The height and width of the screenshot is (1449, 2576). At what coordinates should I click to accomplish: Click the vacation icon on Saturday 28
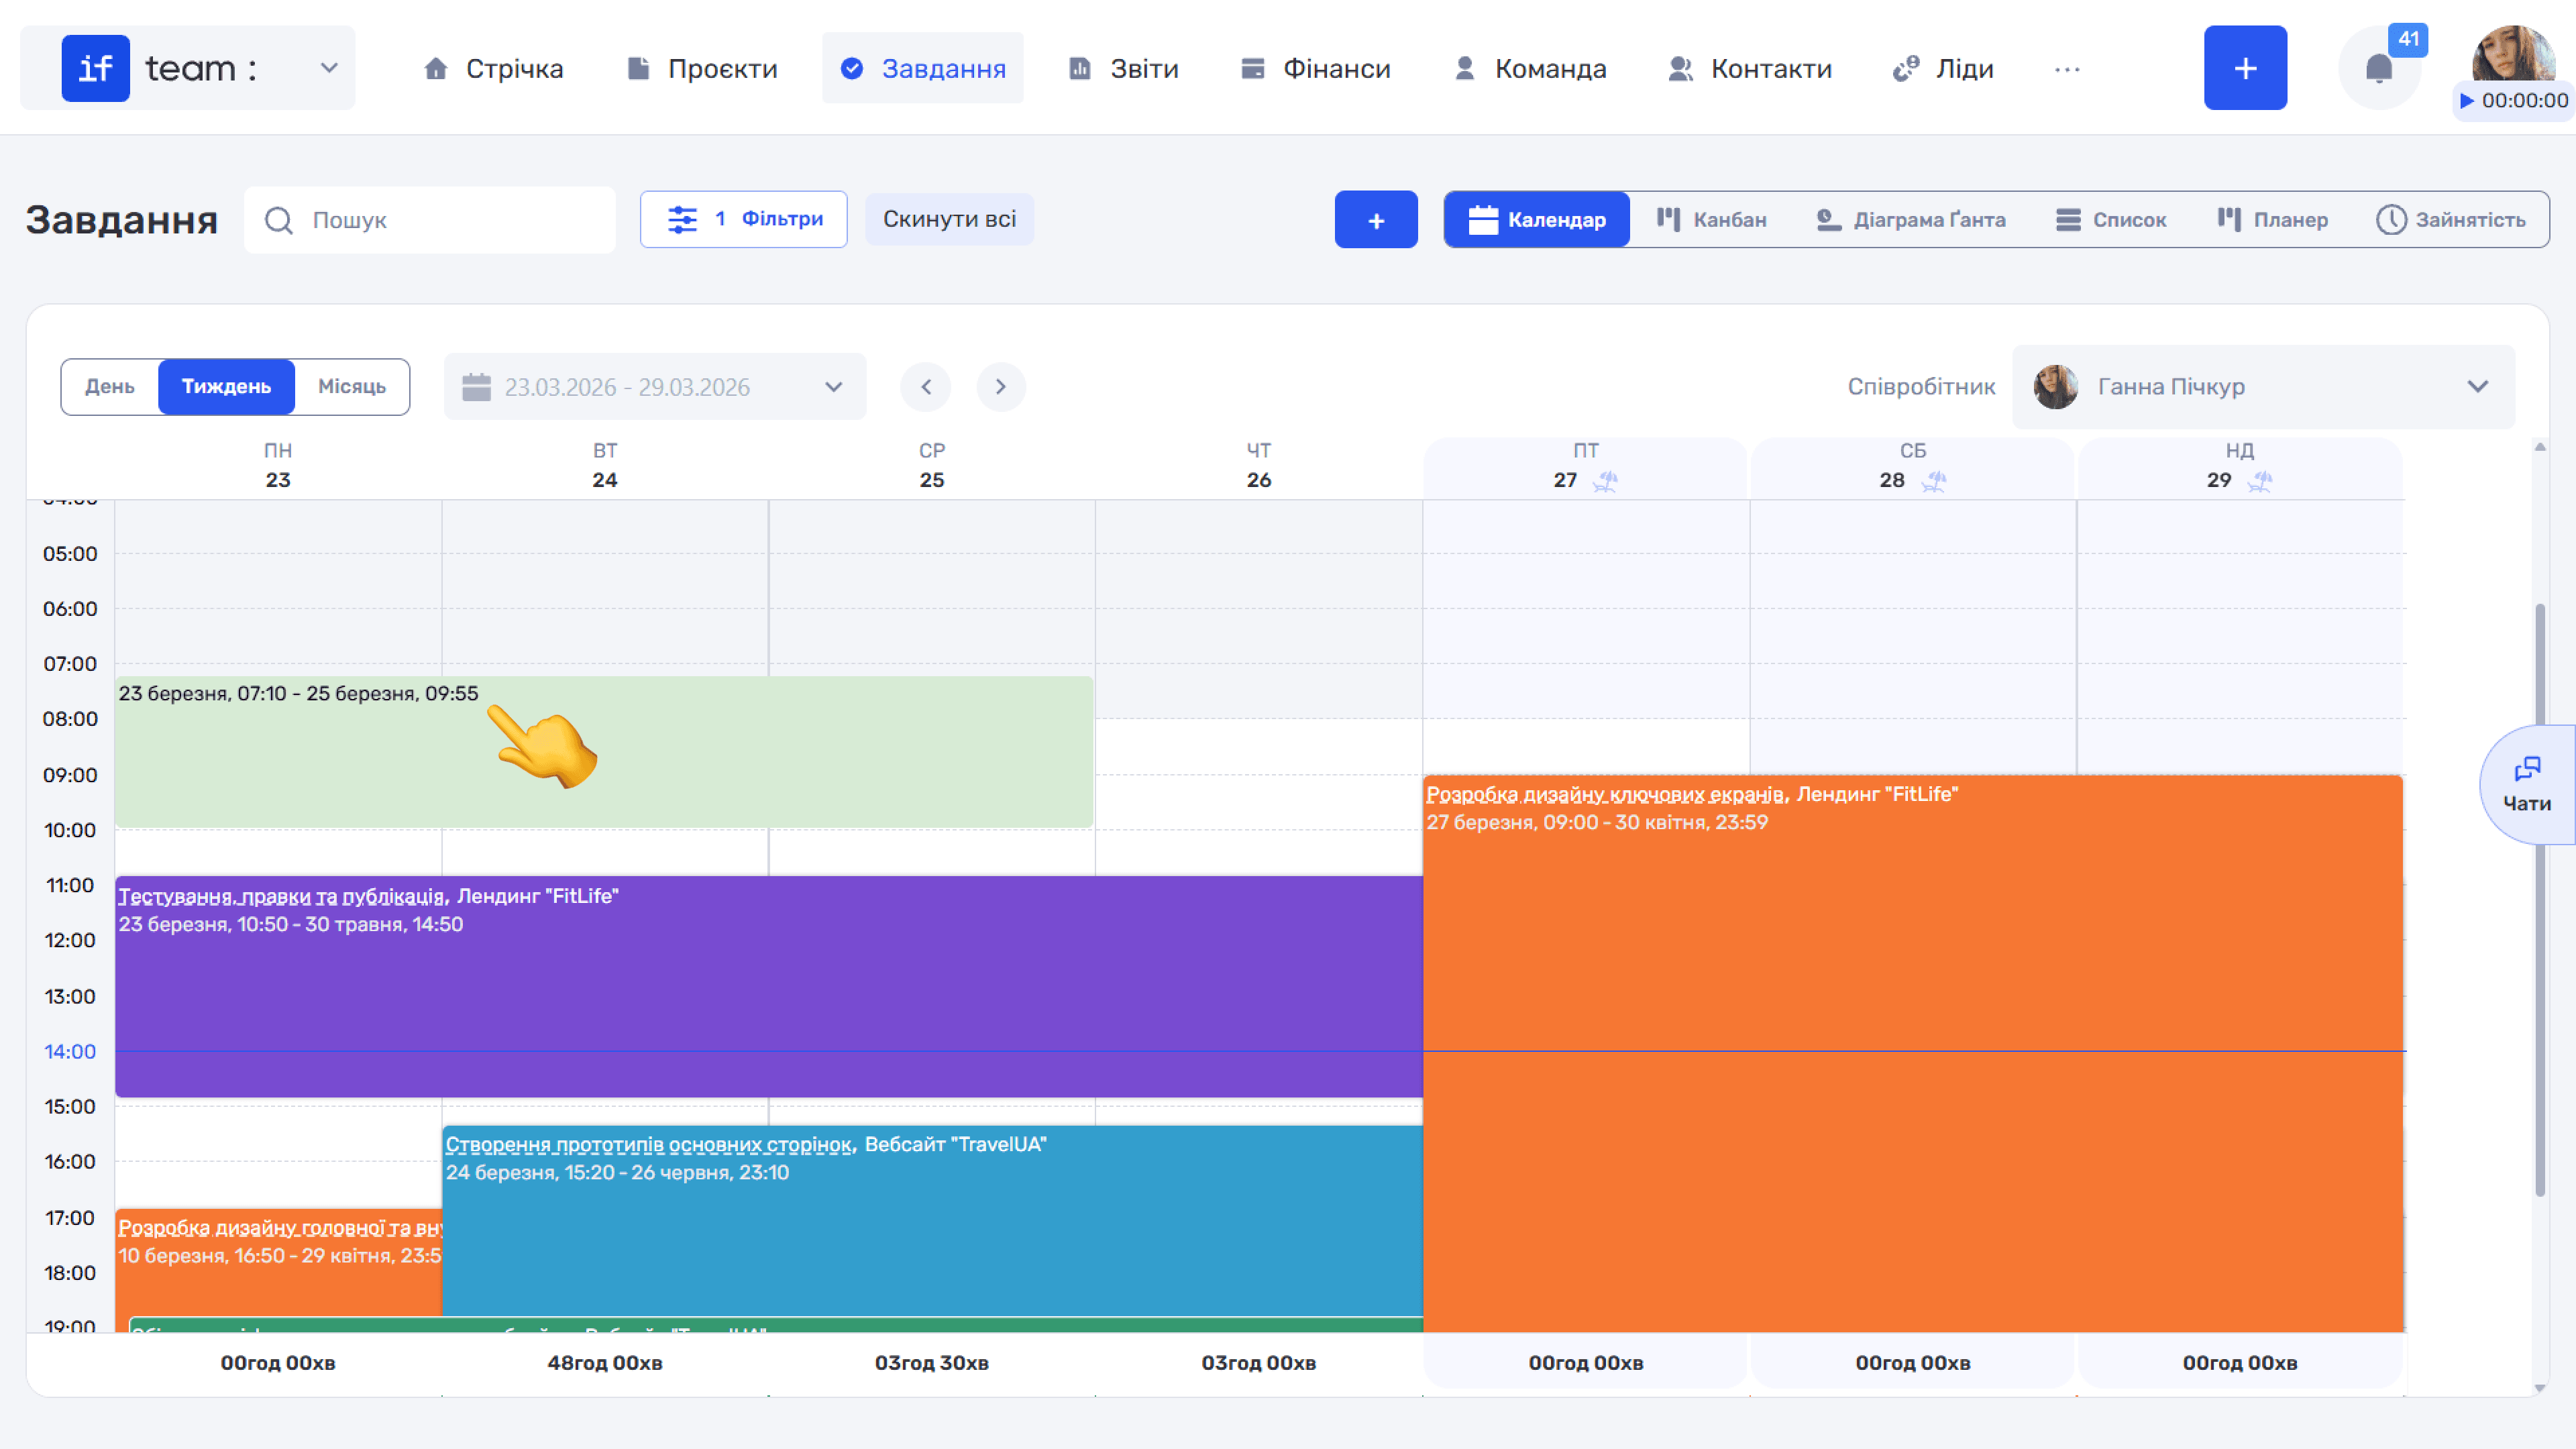pos(1933,481)
